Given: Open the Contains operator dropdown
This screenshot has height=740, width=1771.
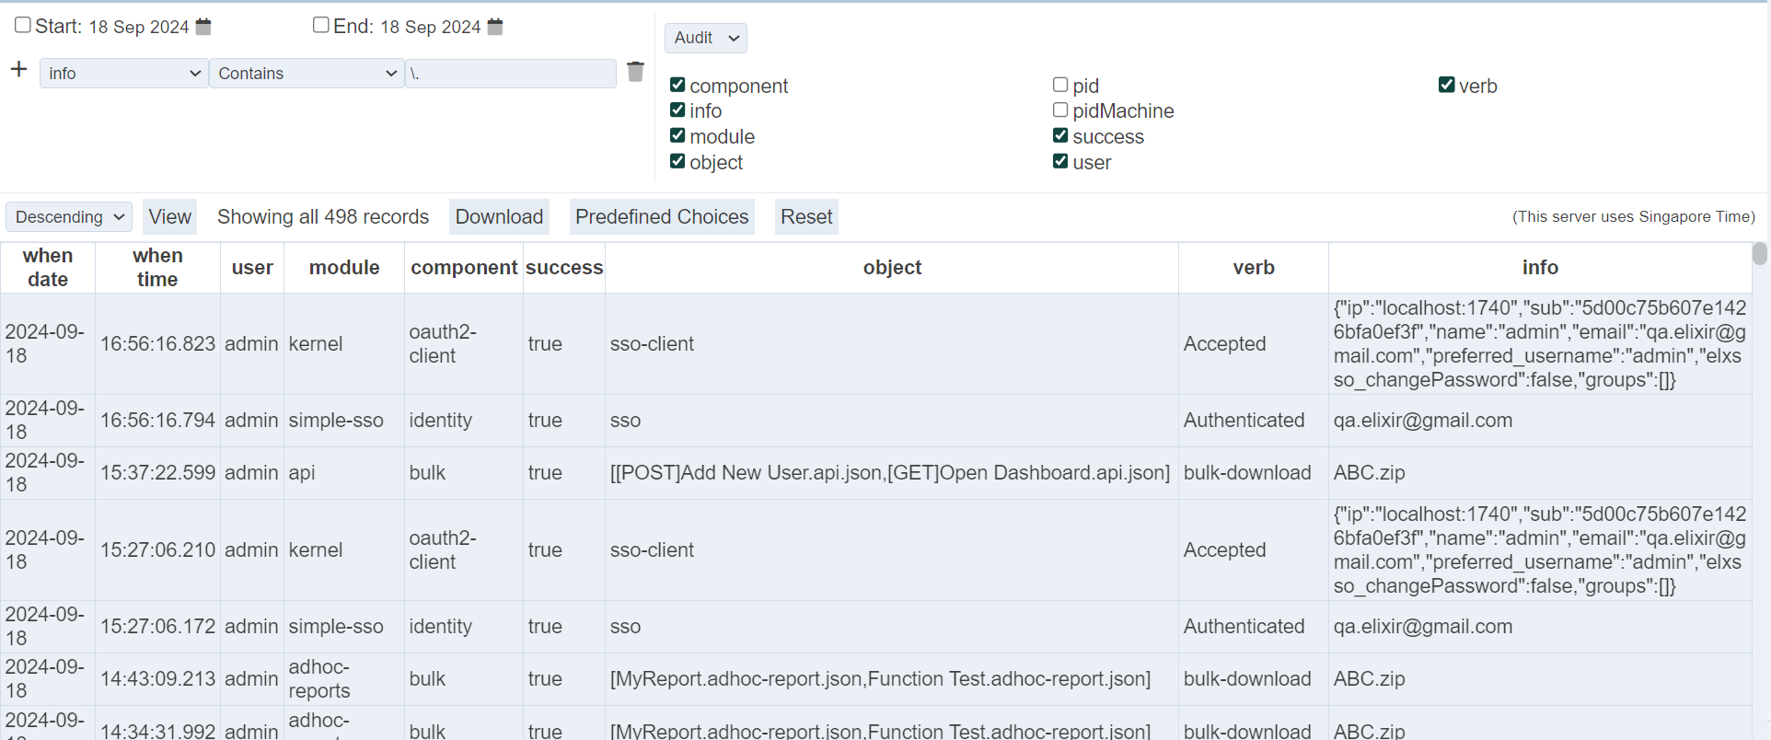Looking at the screenshot, I should [x=307, y=74].
